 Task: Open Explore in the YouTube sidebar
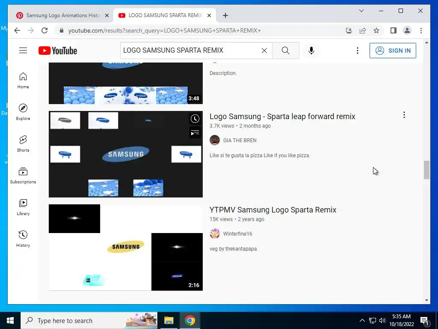(x=23, y=112)
